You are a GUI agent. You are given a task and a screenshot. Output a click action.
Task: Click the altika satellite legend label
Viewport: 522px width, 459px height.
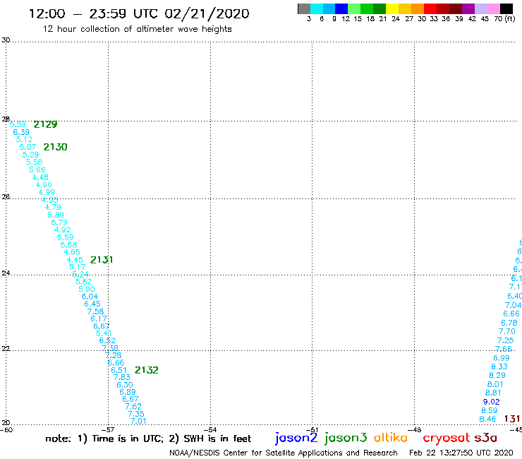(x=391, y=438)
